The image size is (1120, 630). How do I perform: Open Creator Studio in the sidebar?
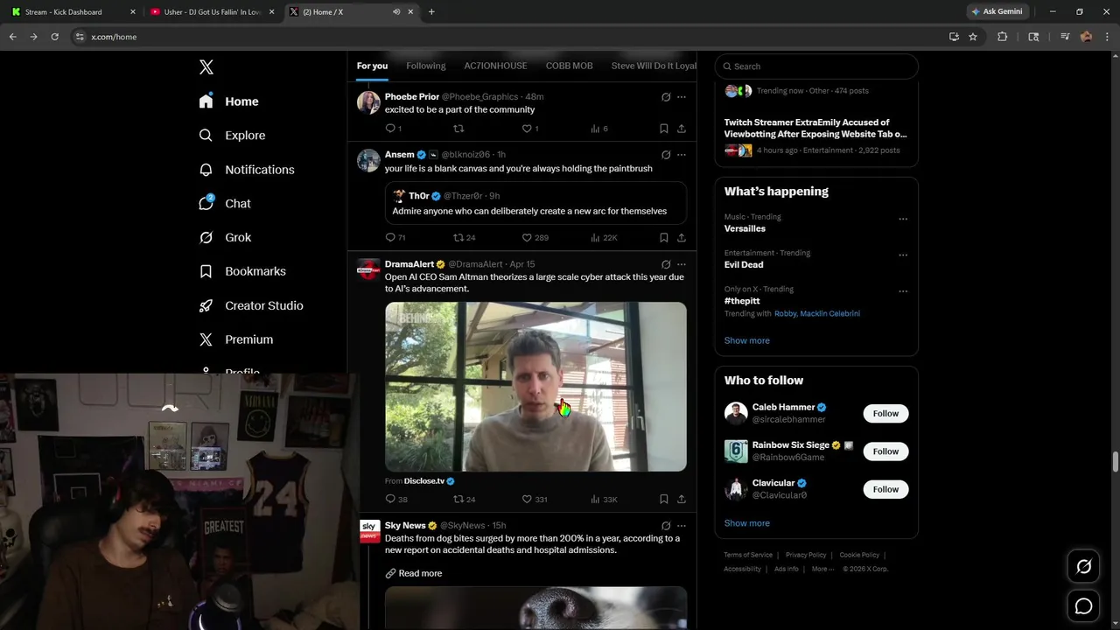[x=252, y=305]
